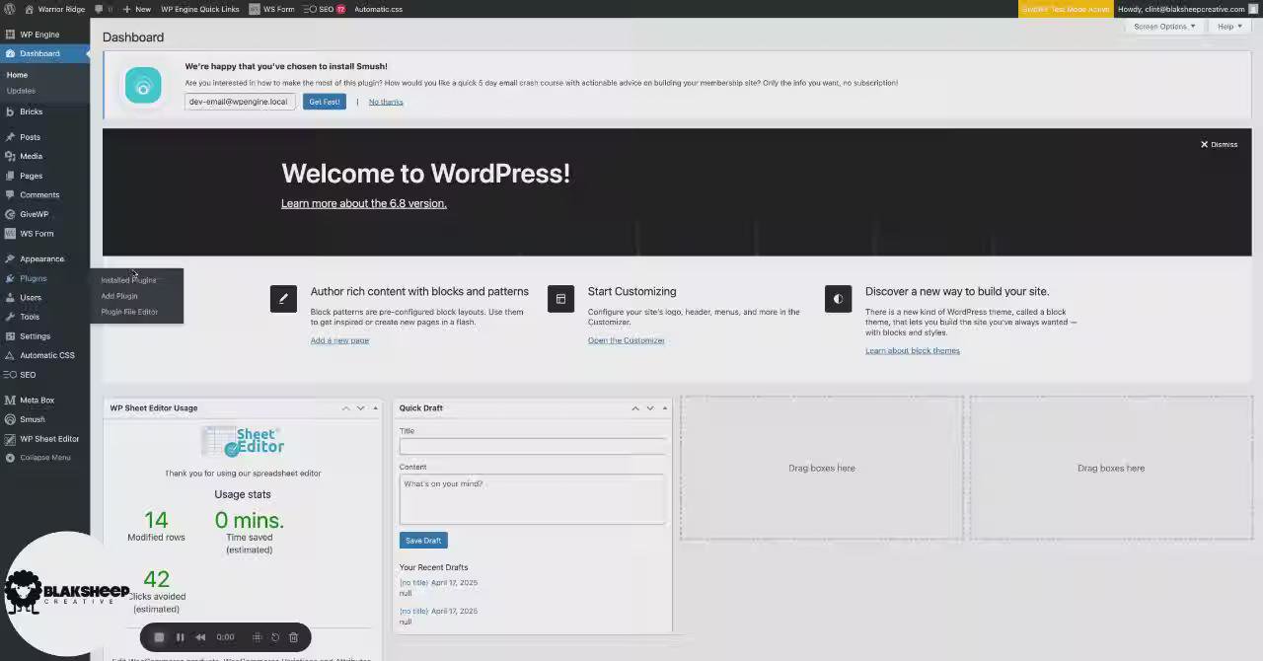The width and height of the screenshot is (1263, 661).
Task: Open Automatic CSS in the sidebar
Action: tap(44, 355)
